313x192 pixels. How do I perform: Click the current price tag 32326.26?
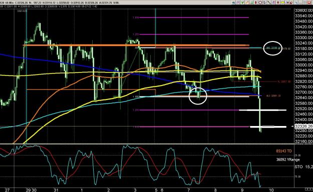coord(303,126)
